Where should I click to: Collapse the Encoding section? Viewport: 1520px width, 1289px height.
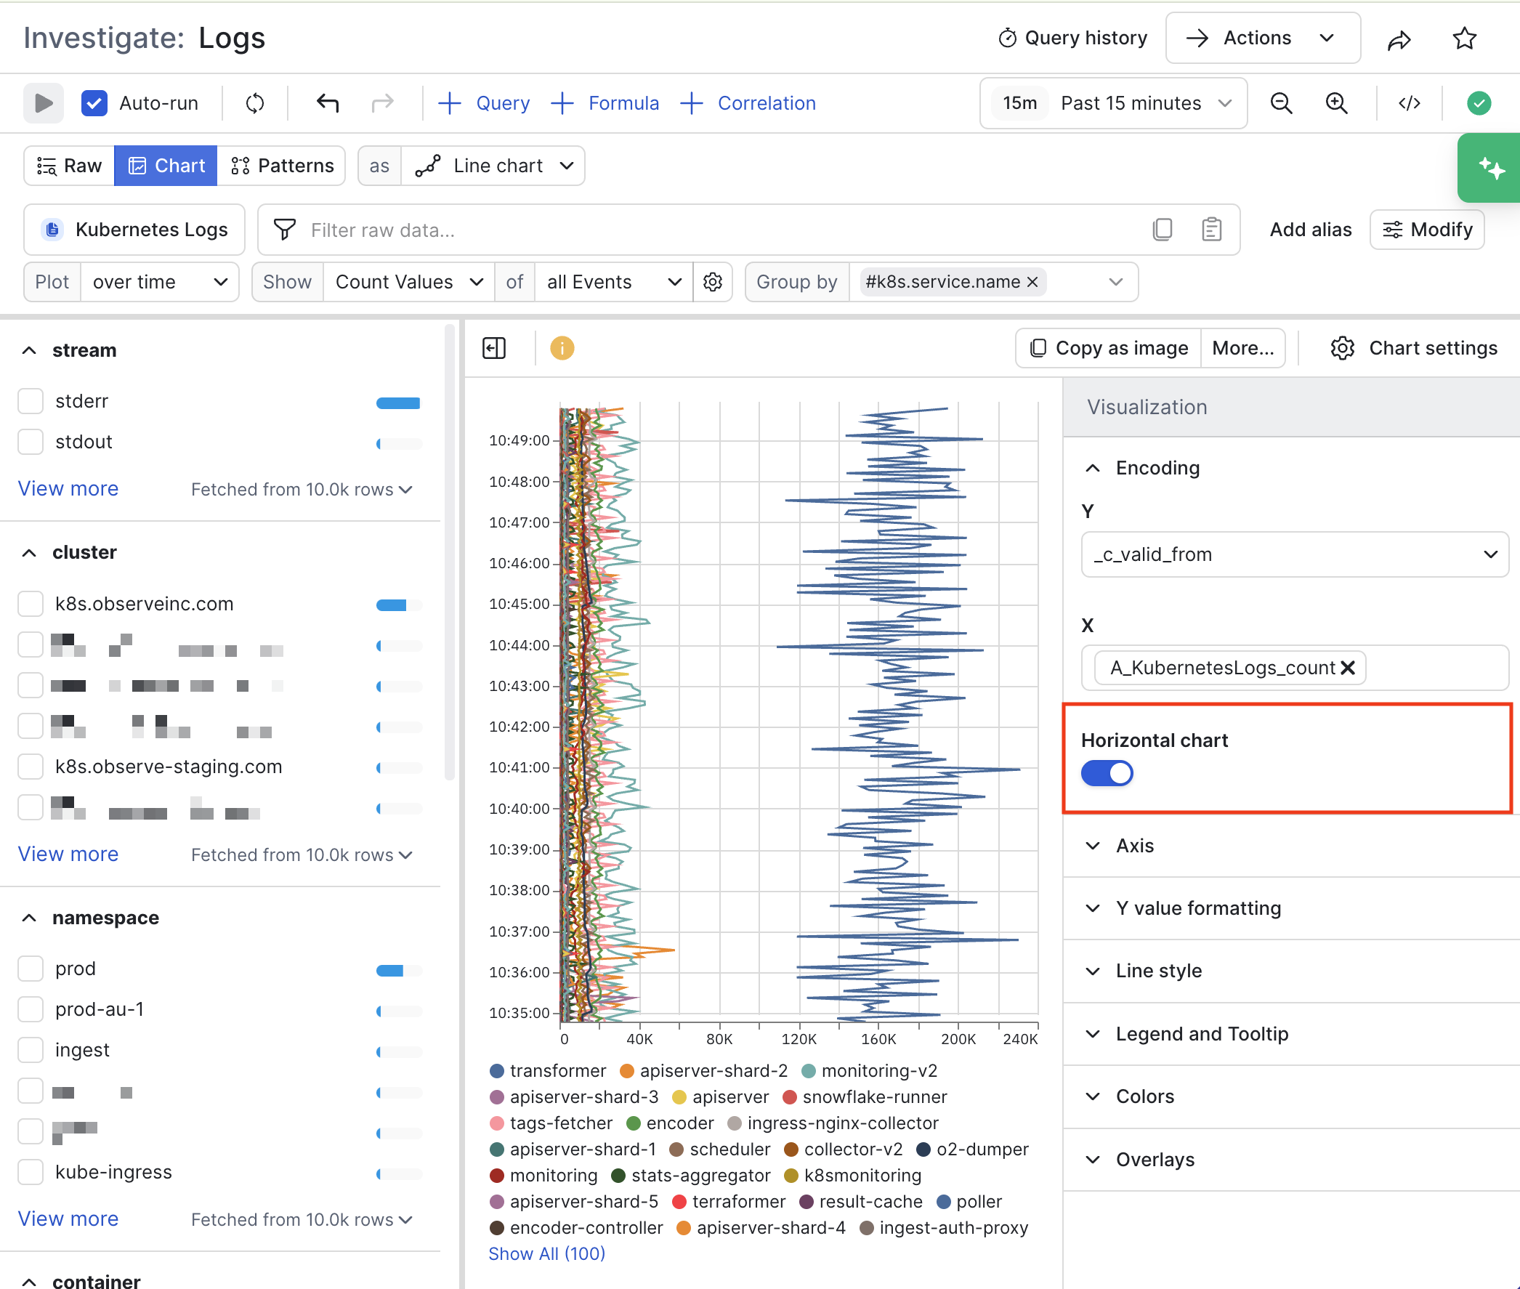click(x=1143, y=468)
